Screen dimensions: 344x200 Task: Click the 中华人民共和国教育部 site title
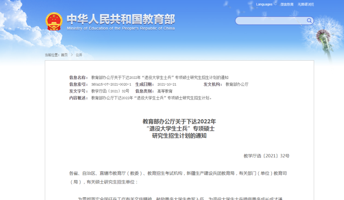121,19
